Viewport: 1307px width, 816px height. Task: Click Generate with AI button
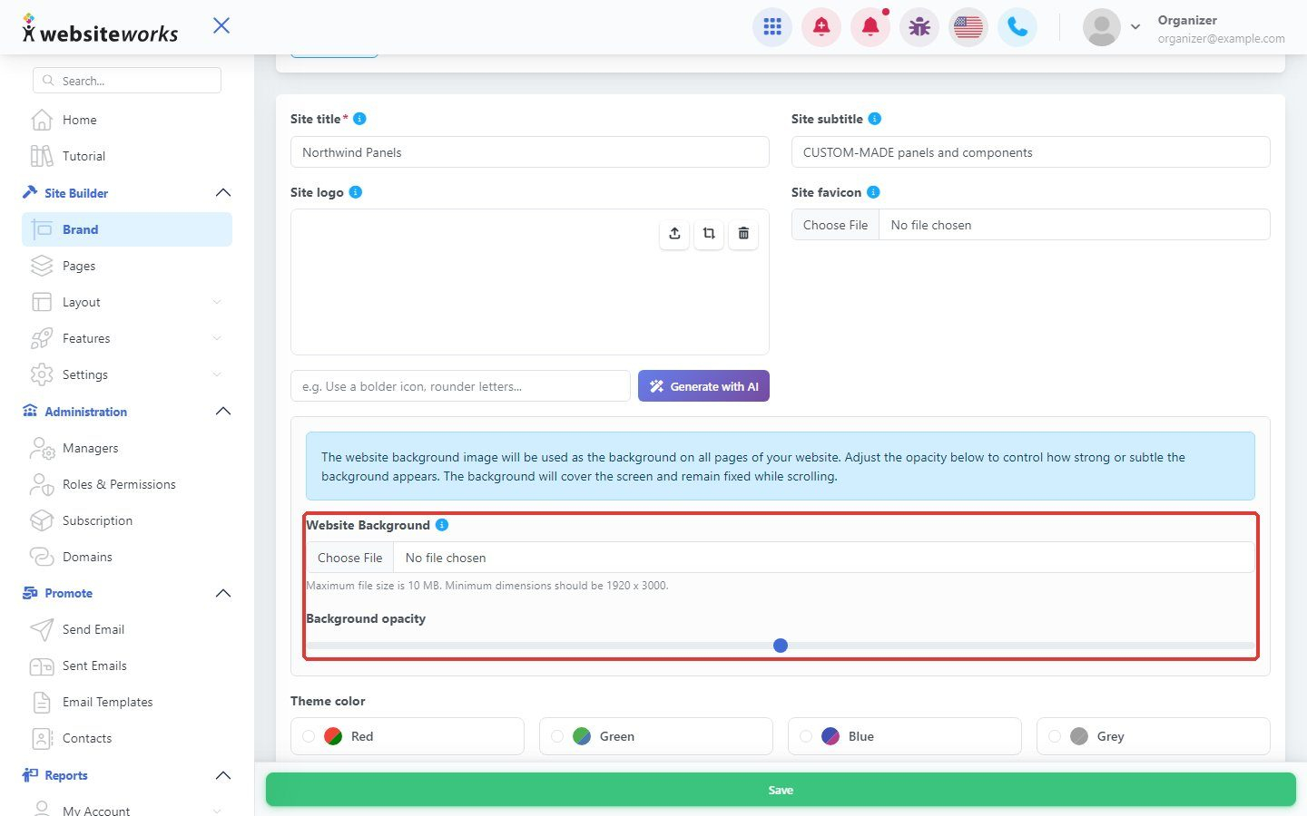[703, 386]
